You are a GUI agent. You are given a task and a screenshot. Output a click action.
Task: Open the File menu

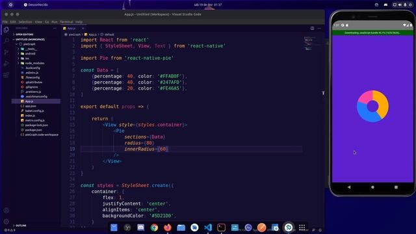[x=5, y=21]
